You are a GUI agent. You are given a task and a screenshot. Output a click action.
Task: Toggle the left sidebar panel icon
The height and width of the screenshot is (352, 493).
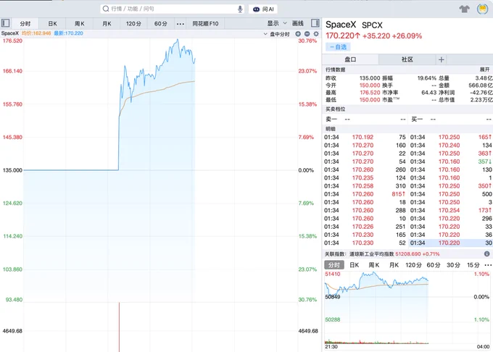click(x=6, y=23)
